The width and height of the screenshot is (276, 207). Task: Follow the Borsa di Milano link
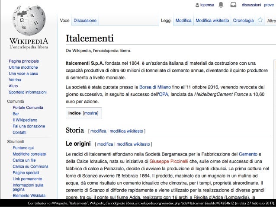point(155,87)
